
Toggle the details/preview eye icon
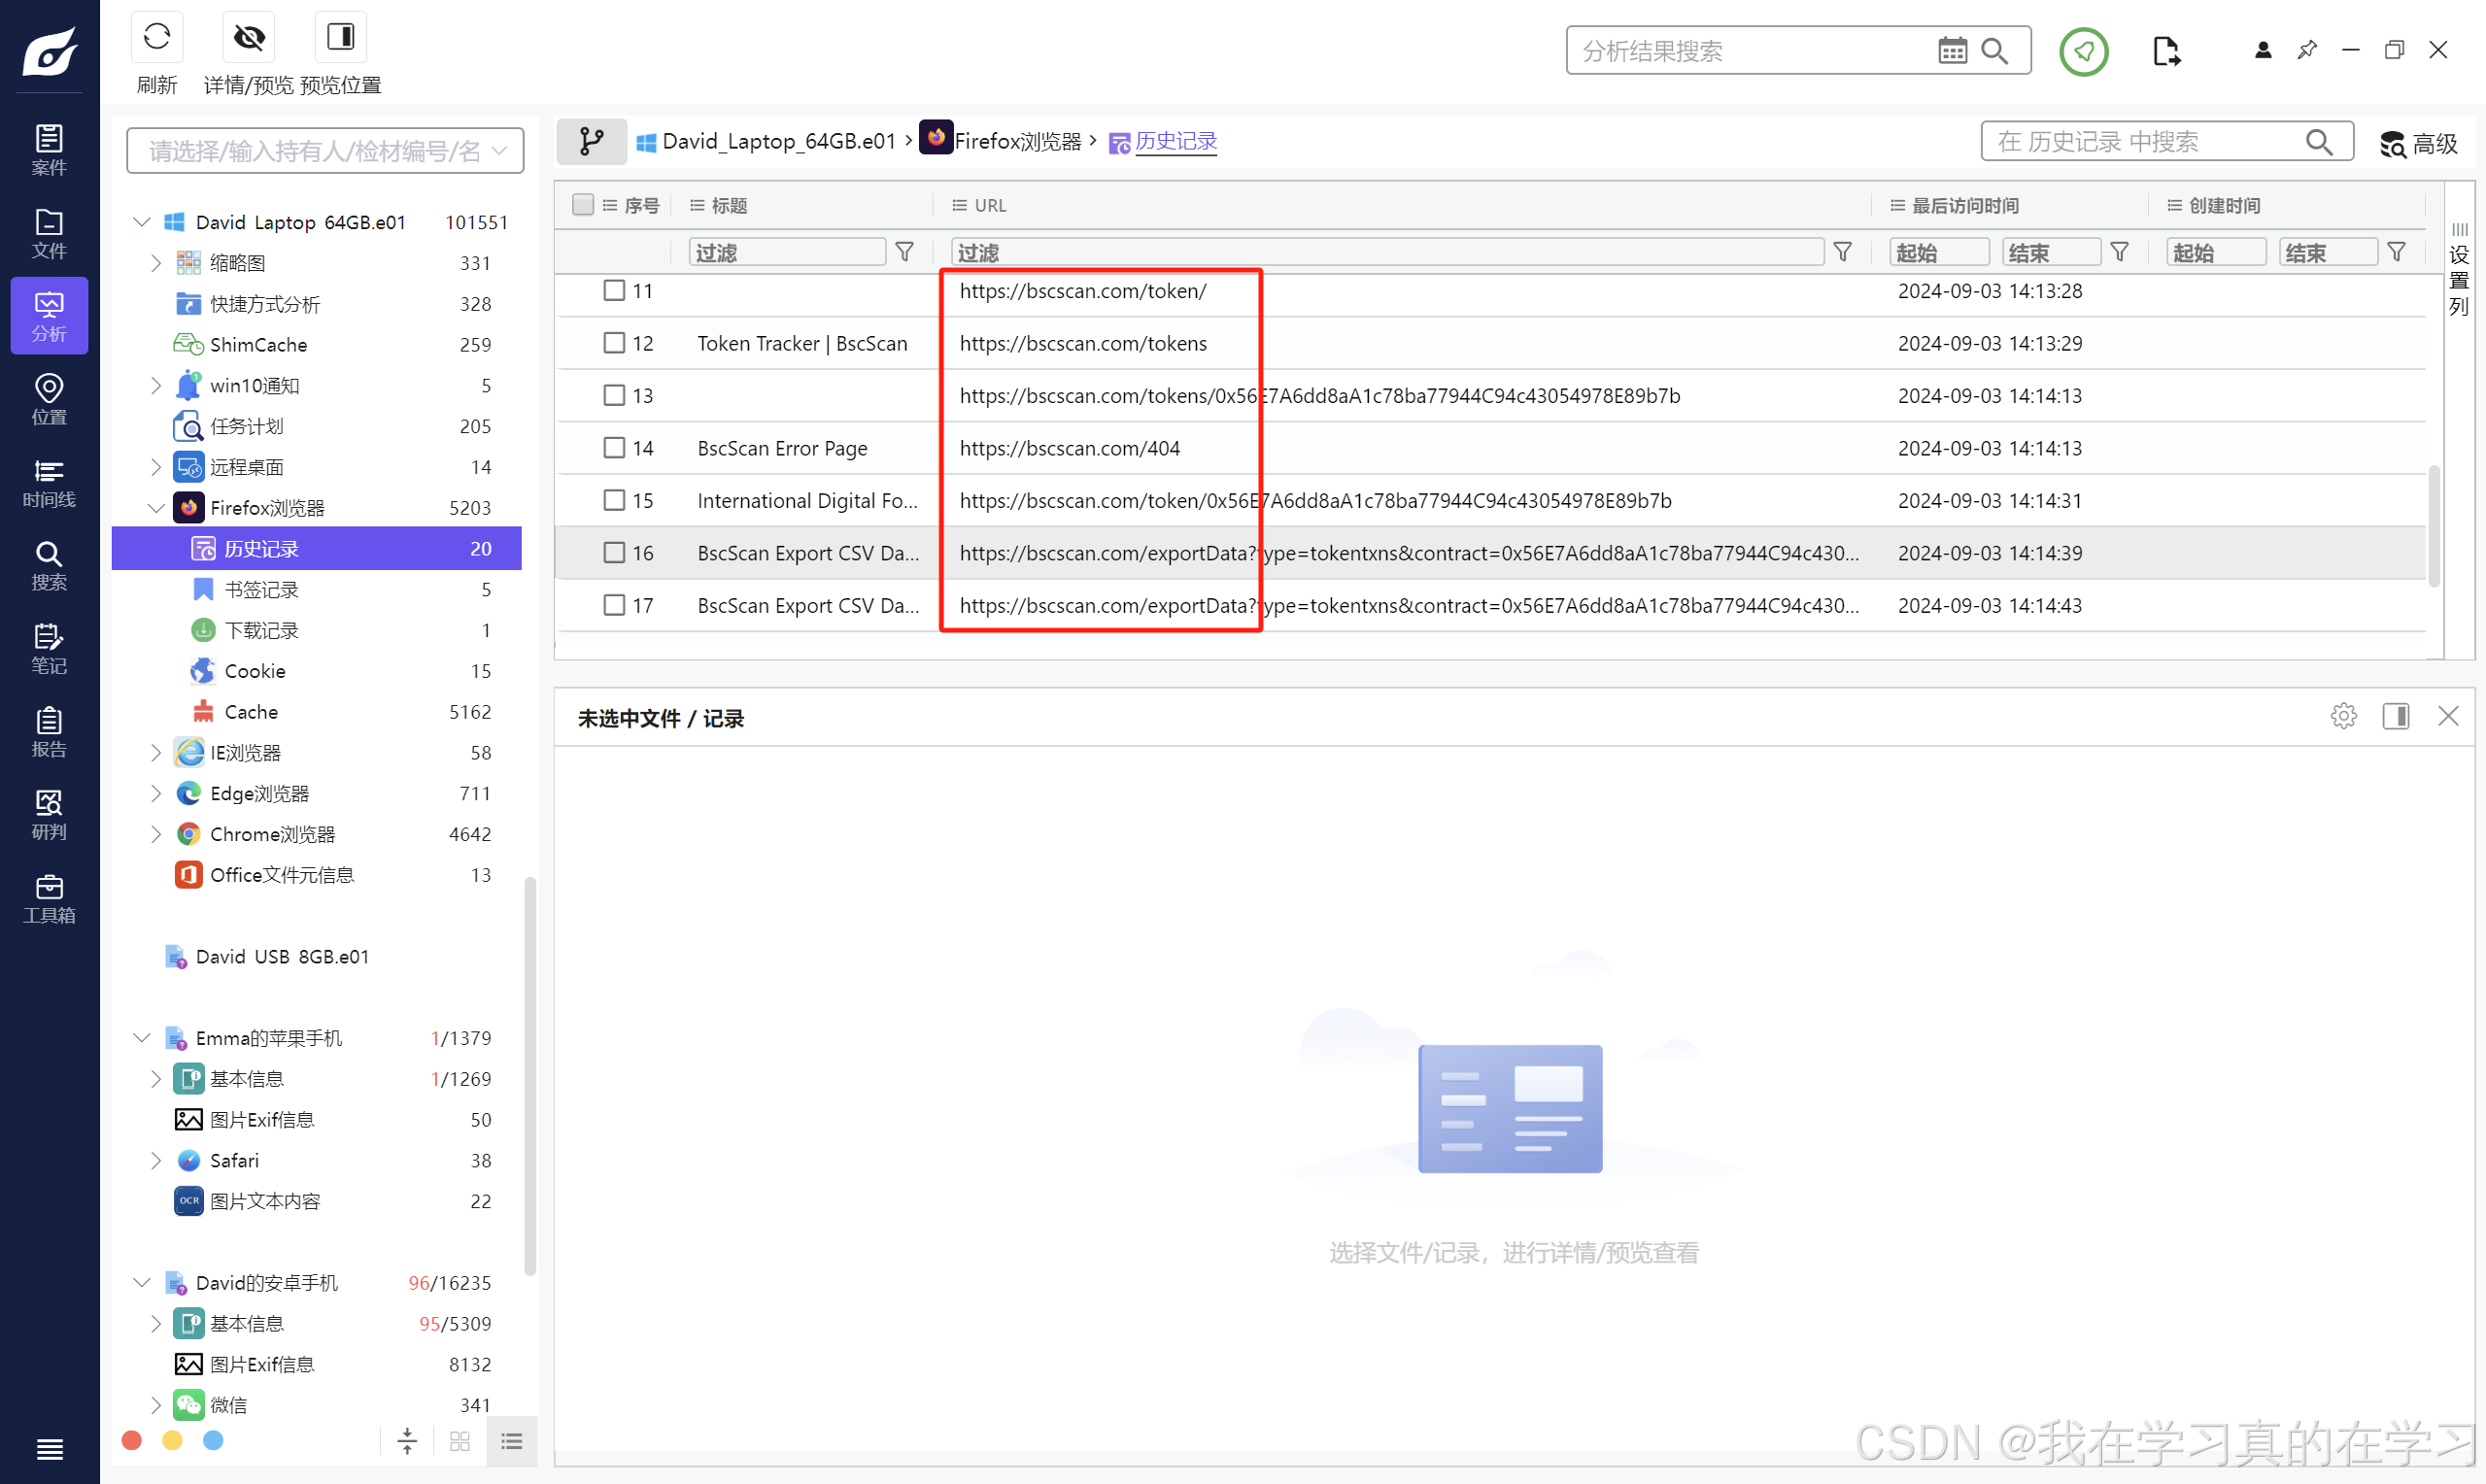(x=248, y=39)
